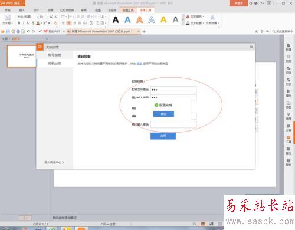Open the 设计 ribbon tab
This screenshot has height=230, width=295.
coord(36,10)
